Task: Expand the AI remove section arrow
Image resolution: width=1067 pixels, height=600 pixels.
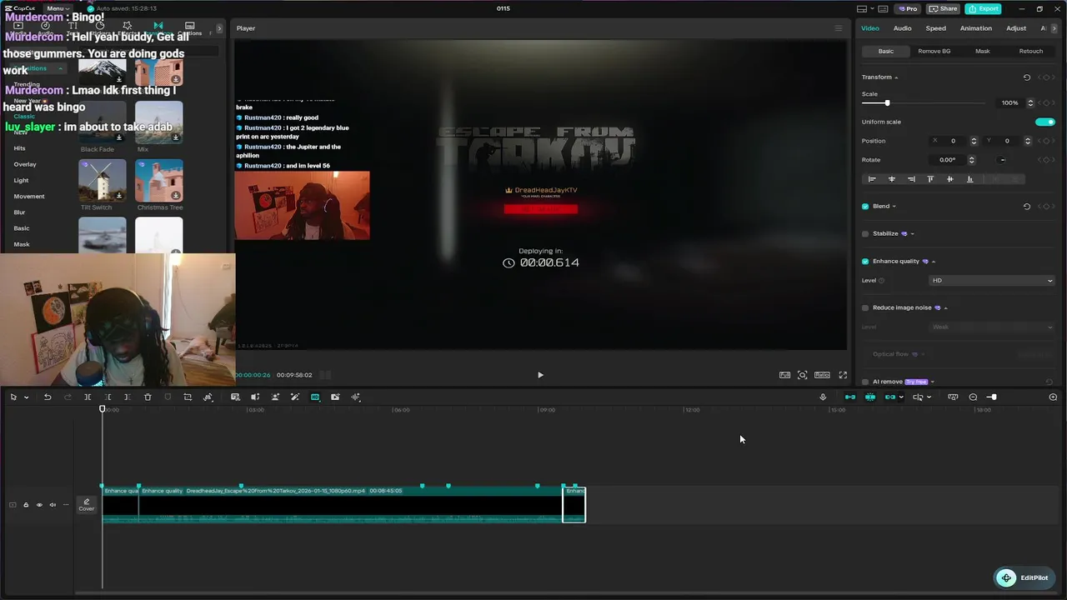Action: tap(933, 382)
